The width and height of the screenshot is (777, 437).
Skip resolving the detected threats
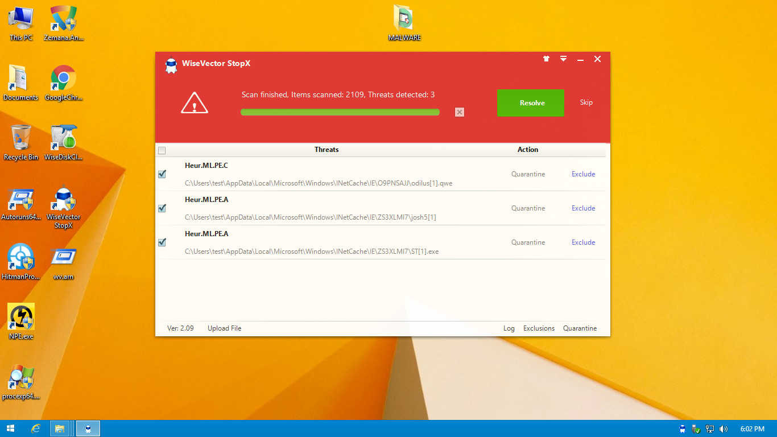(586, 102)
